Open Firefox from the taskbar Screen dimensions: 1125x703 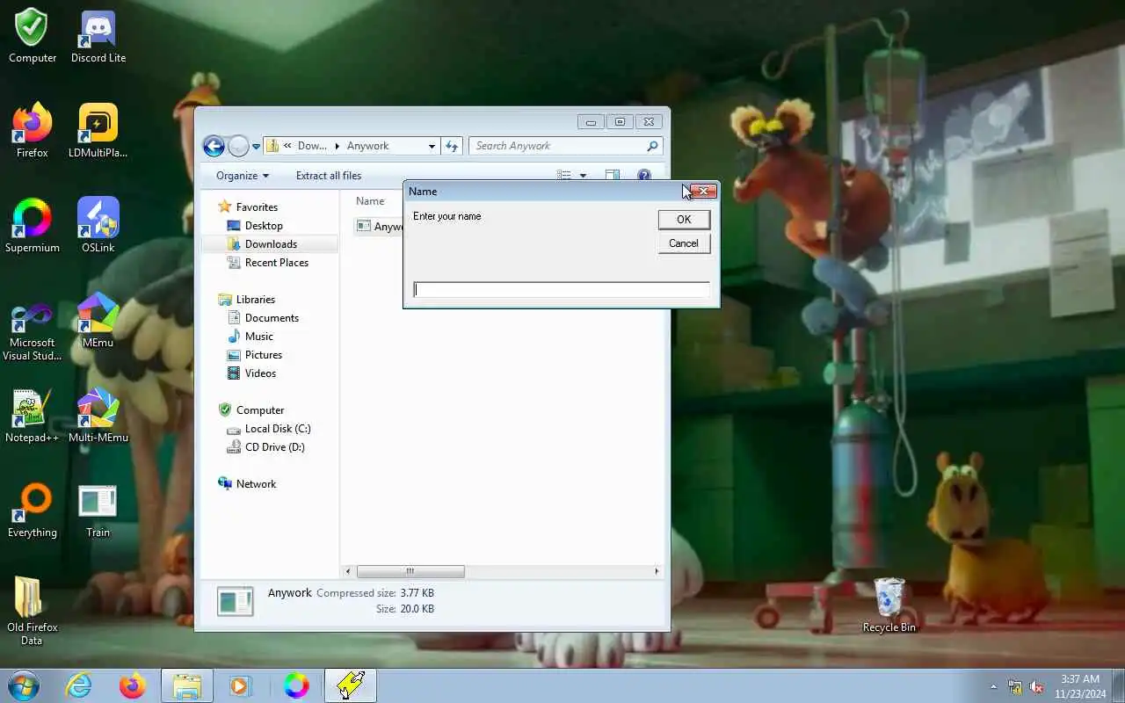pyautogui.click(x=133, y=685)
